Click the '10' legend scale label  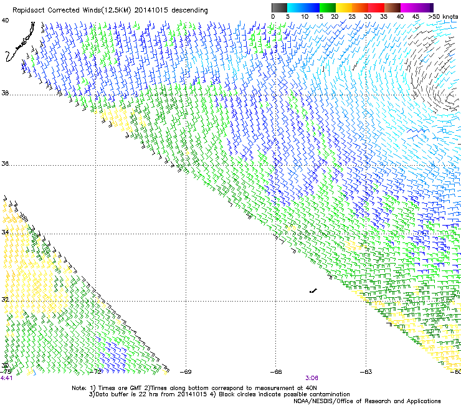pyautogui.click(x=305, y=17)
